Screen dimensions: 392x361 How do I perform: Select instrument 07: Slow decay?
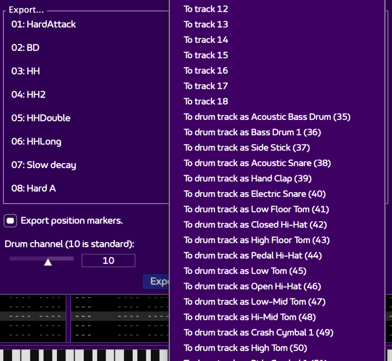(x=44, y=165)
